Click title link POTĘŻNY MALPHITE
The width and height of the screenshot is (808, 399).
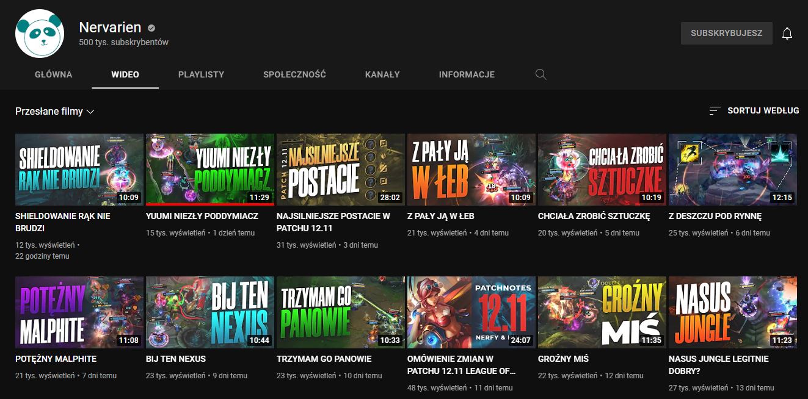[x=56, y=359]
